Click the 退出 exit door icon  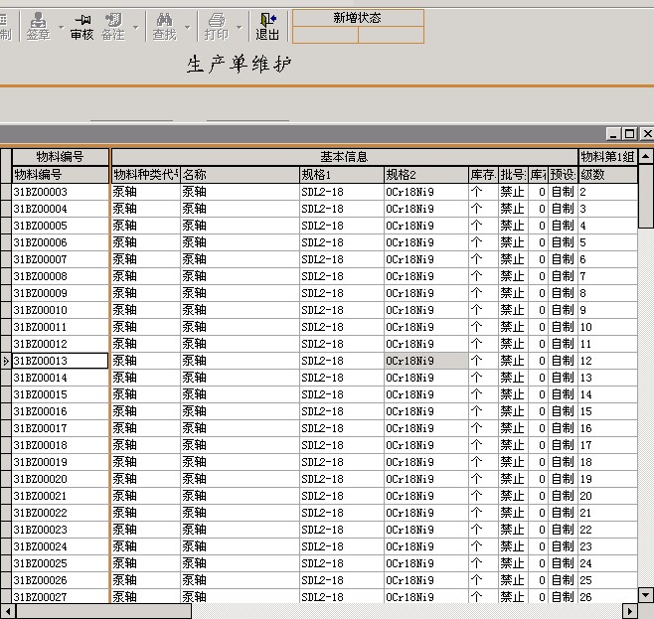click(267, 27)
